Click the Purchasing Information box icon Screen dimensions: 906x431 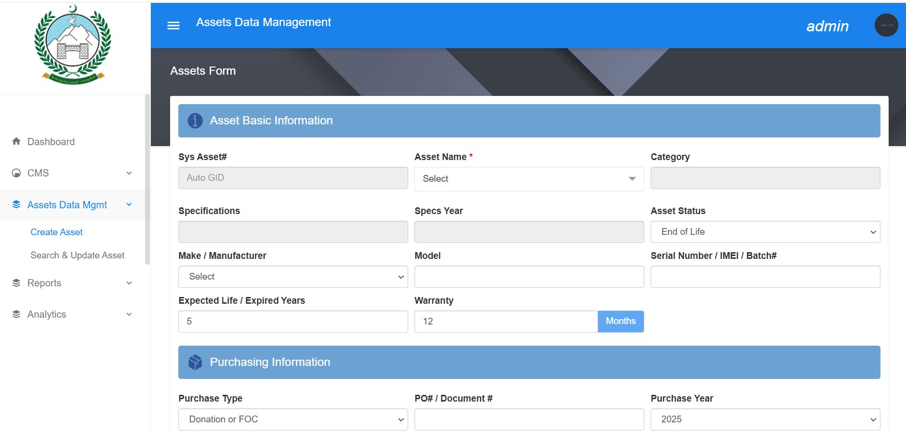(x=195, y=362)
